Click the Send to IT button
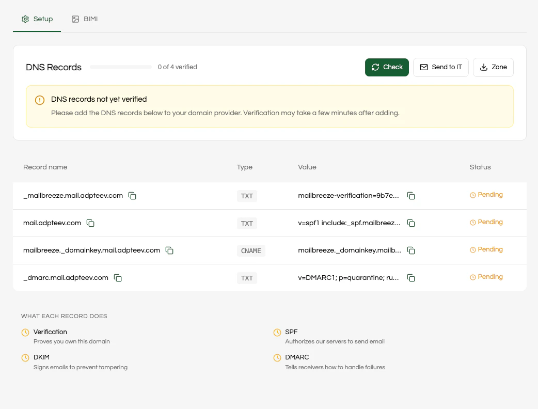Screen dimensions: 538x409 (x=440, y=67)
